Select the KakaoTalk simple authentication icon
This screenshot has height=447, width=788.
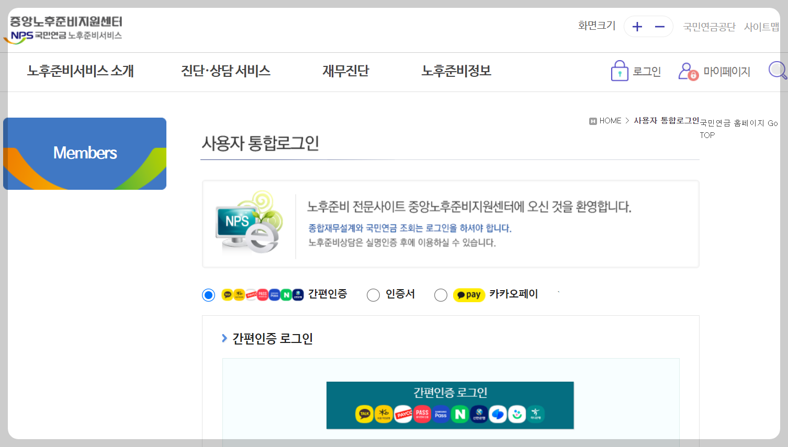click(364, 414)
